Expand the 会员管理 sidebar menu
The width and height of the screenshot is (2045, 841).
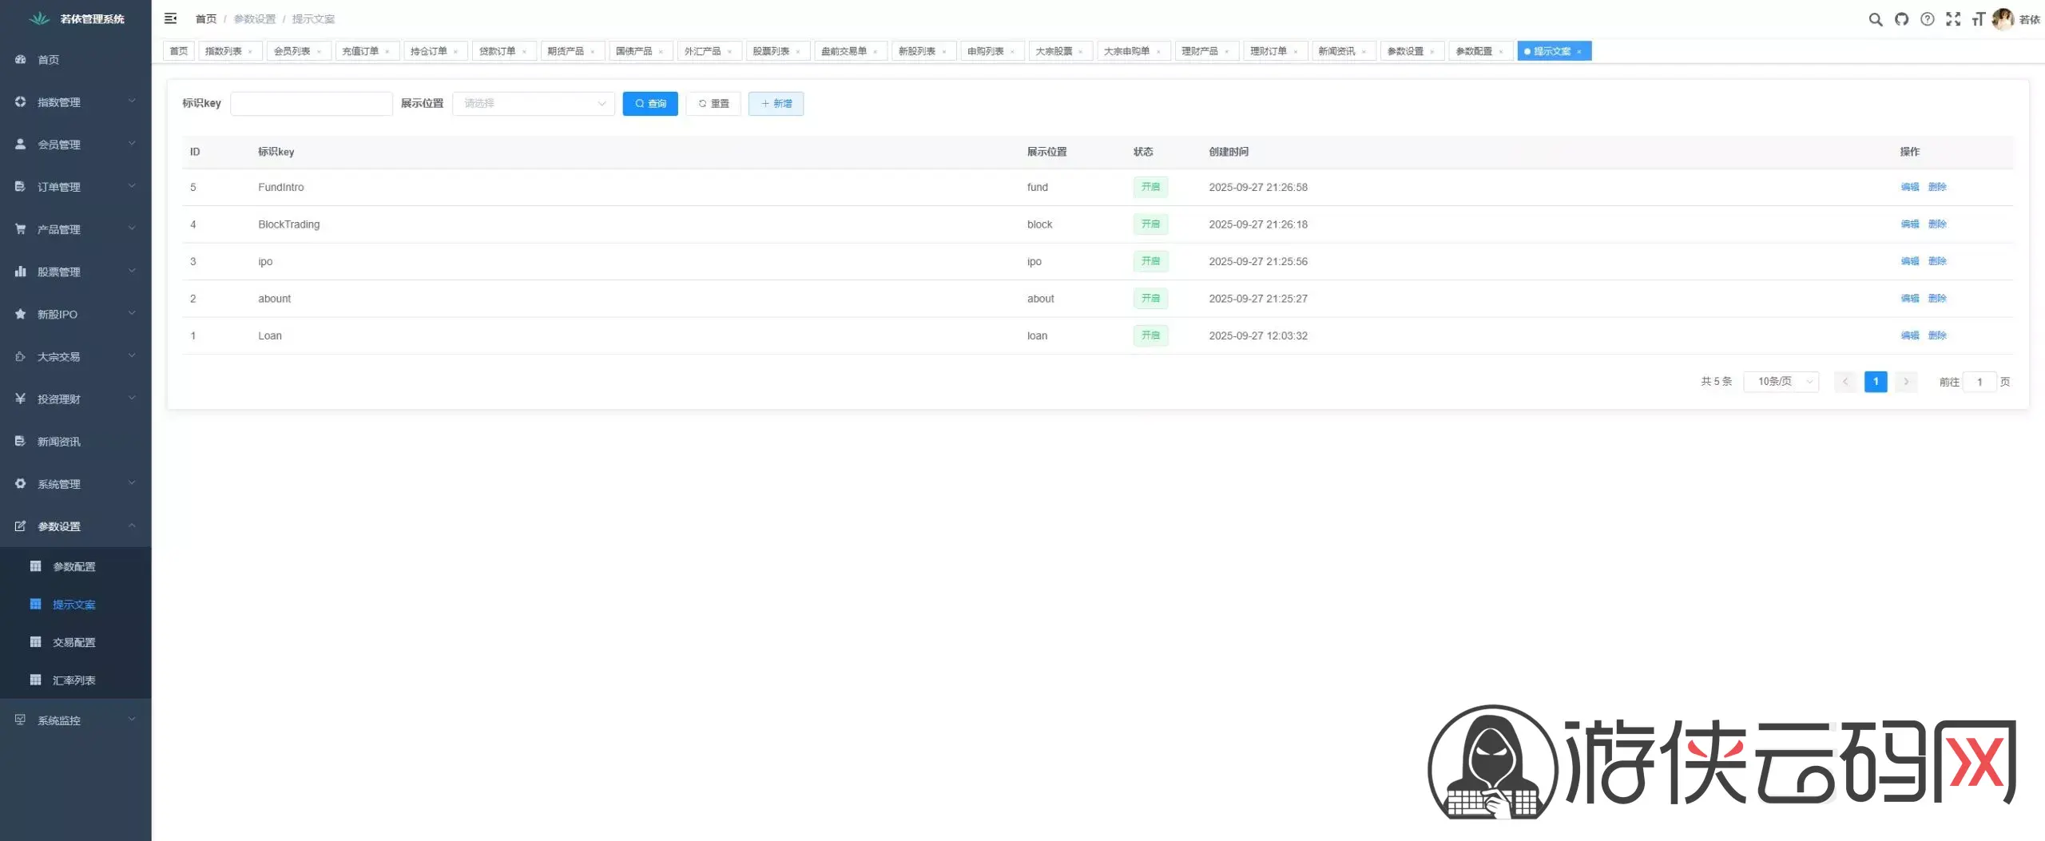75,145
